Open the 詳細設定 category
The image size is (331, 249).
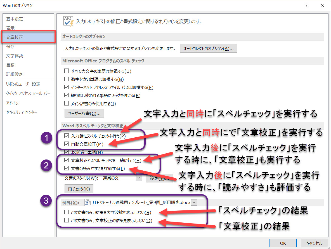15,74
